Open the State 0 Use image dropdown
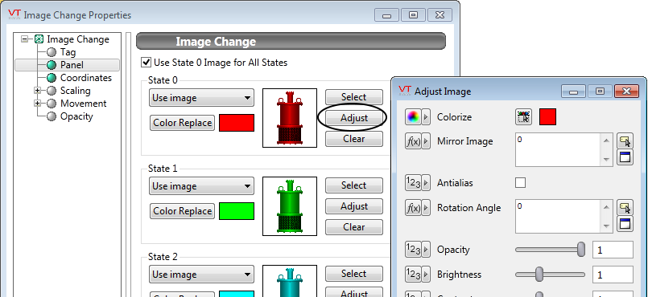 click(202, 98)
